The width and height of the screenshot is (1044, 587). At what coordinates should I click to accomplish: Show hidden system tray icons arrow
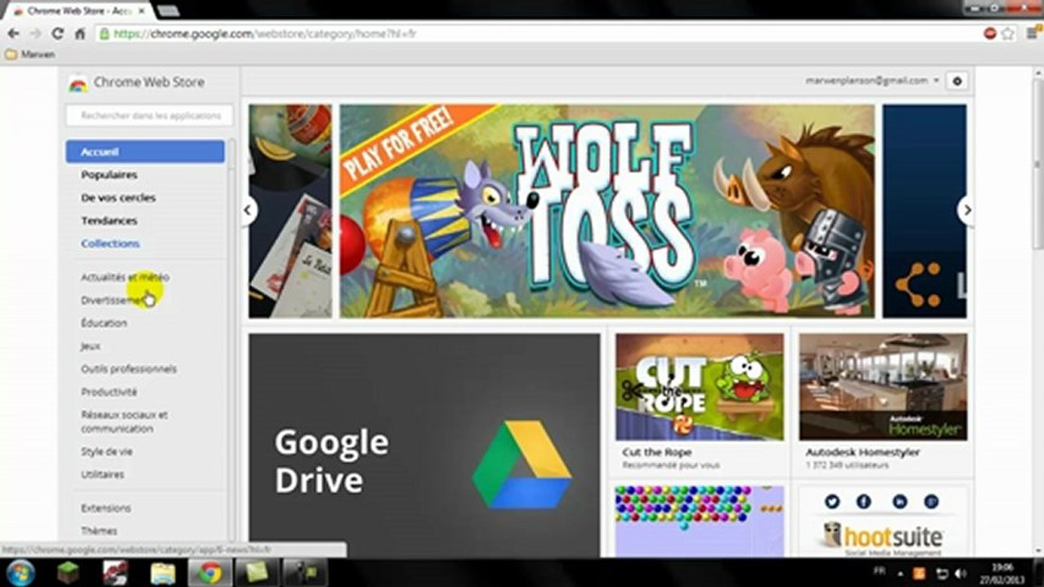click(x=900, y=573)
